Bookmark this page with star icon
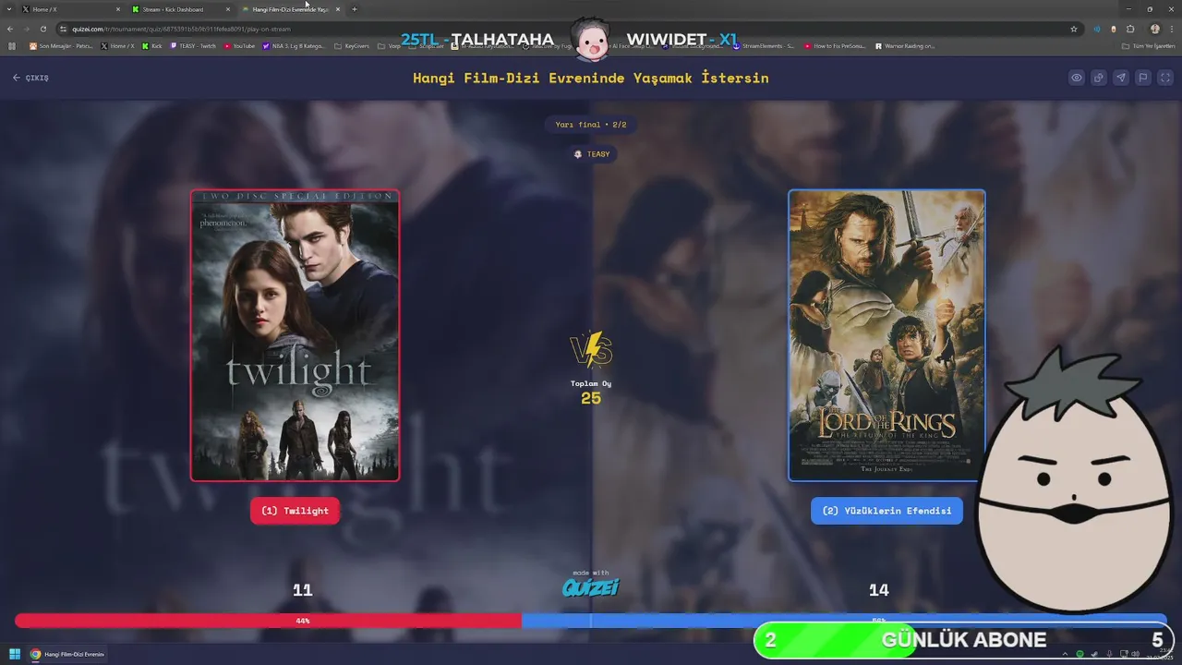This screenshot has height=665, width=1182. [1073, 29]
